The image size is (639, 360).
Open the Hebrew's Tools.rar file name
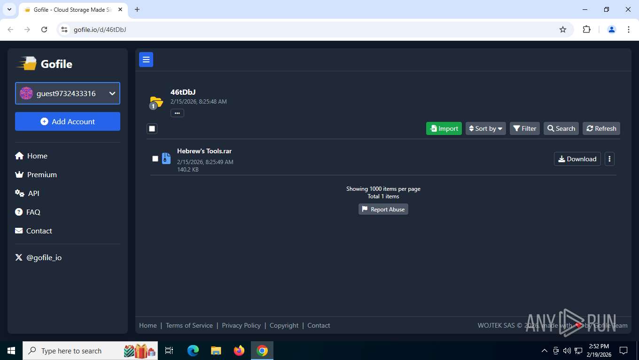pyautogui.click(x=204, y=151)
